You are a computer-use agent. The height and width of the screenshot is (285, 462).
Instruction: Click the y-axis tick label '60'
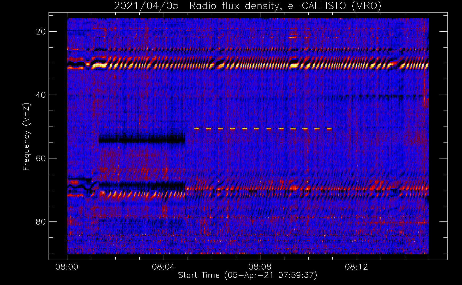41,158
